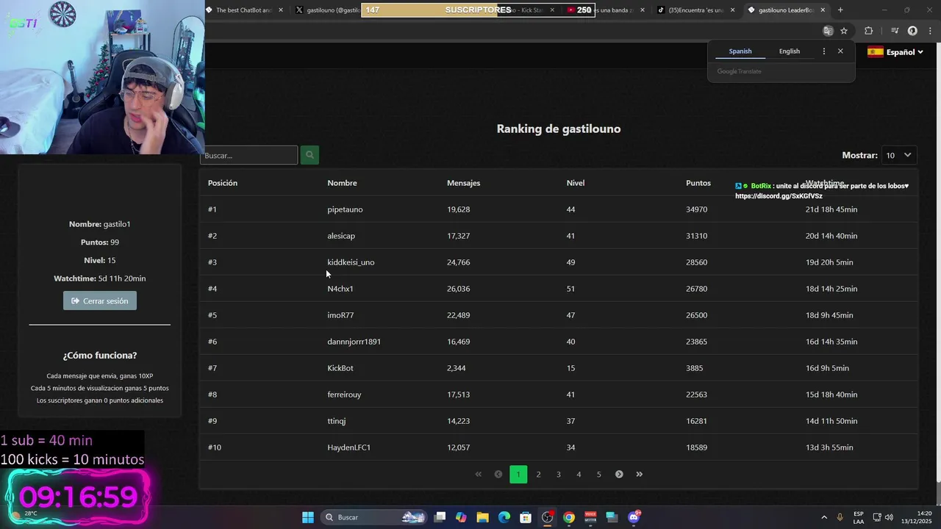This screenshot has height=529, width=941.
Task: Open Task View on the taskbar
Action: pyautogui.click(x=440, y=517)
